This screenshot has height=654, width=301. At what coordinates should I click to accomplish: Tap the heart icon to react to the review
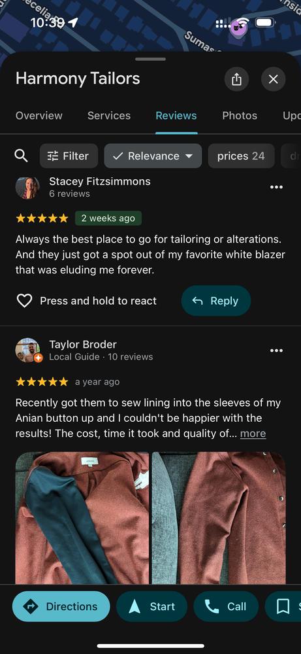pyautogui.click(x=24, y=301)
